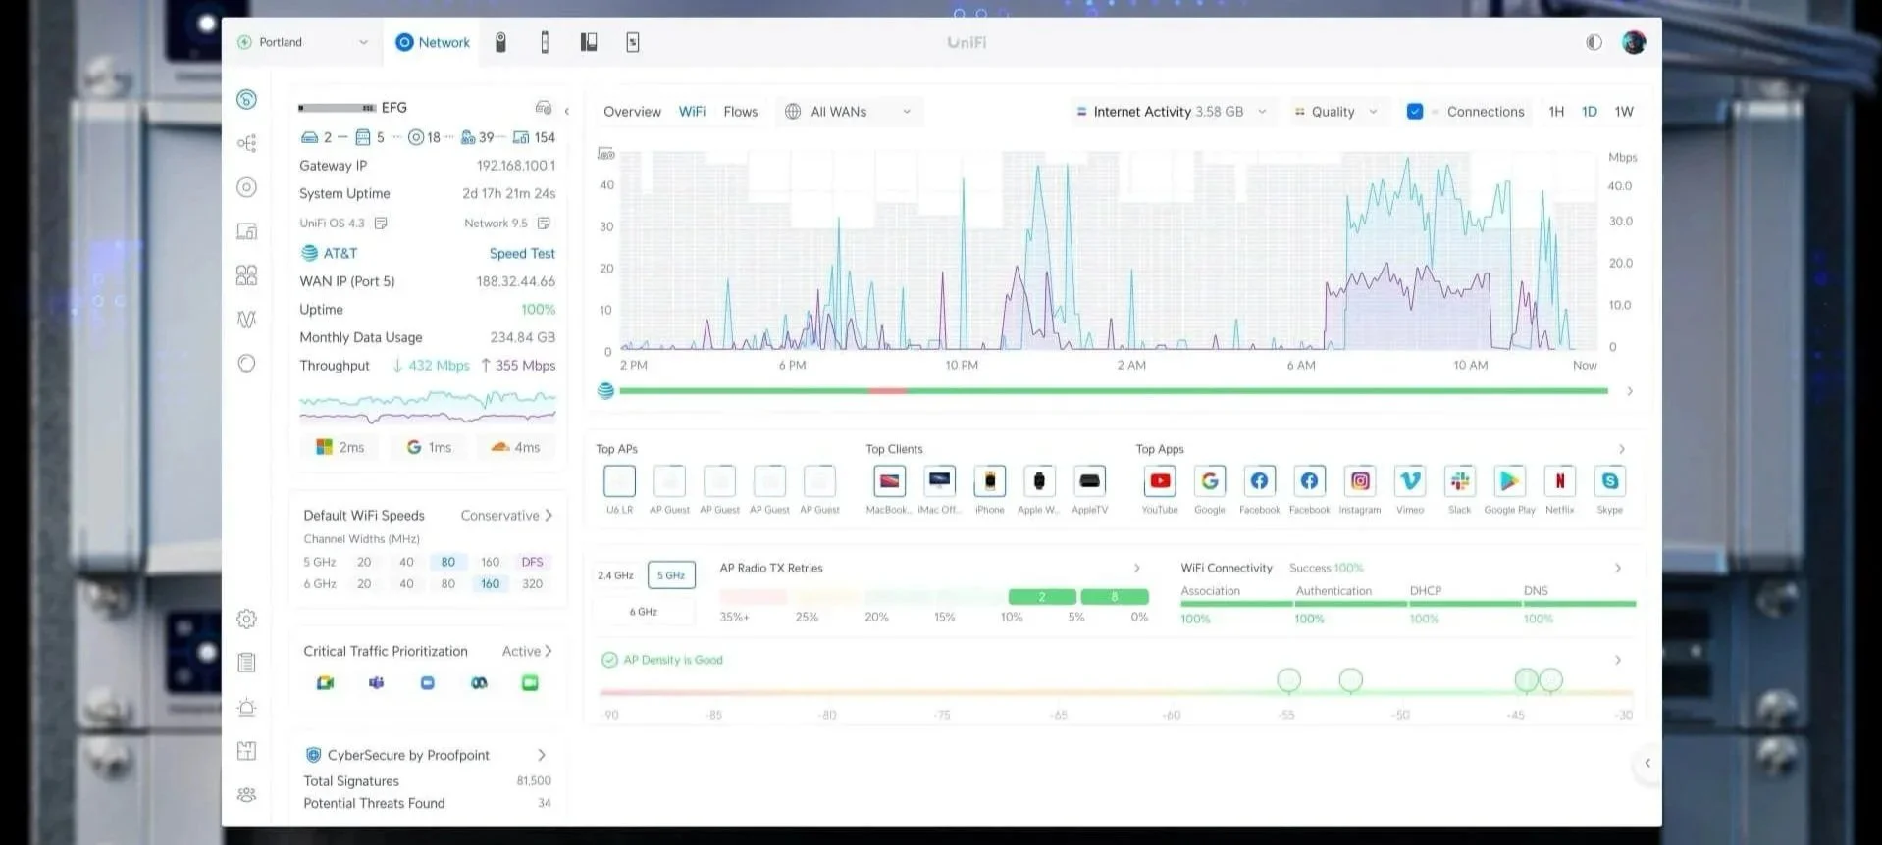Select the Network application tab

[433, 42]
